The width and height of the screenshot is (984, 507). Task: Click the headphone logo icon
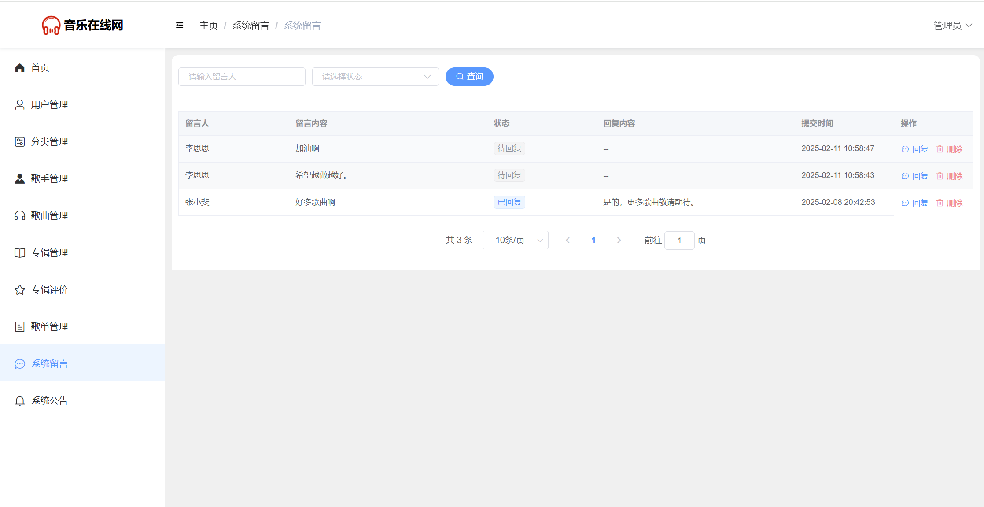click(x=51, y=26)
